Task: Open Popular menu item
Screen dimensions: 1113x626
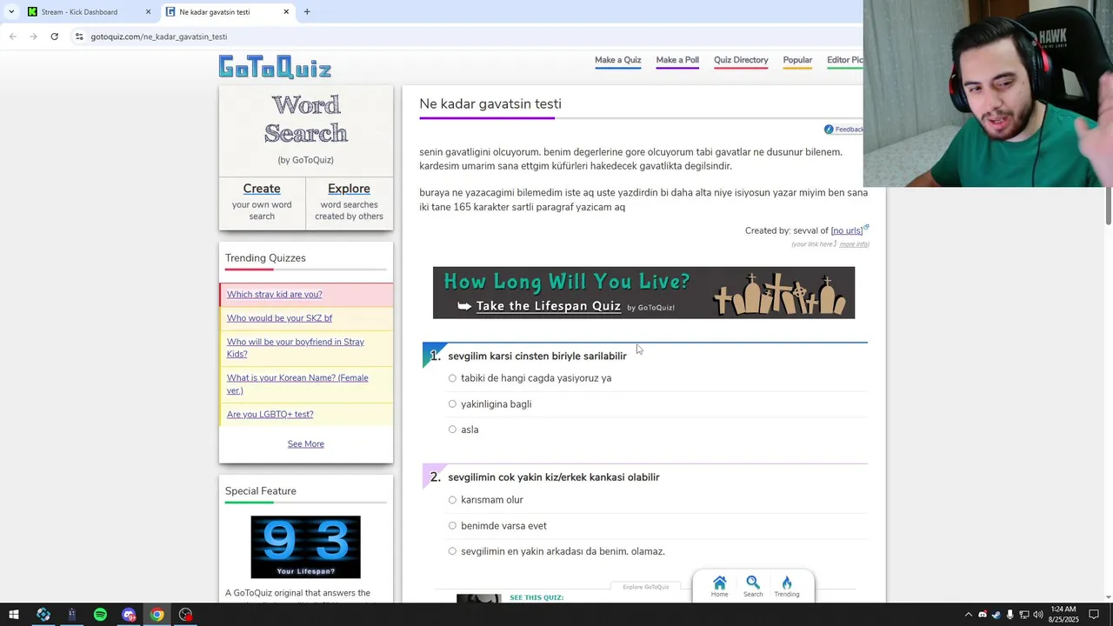Action: (797, 60)
